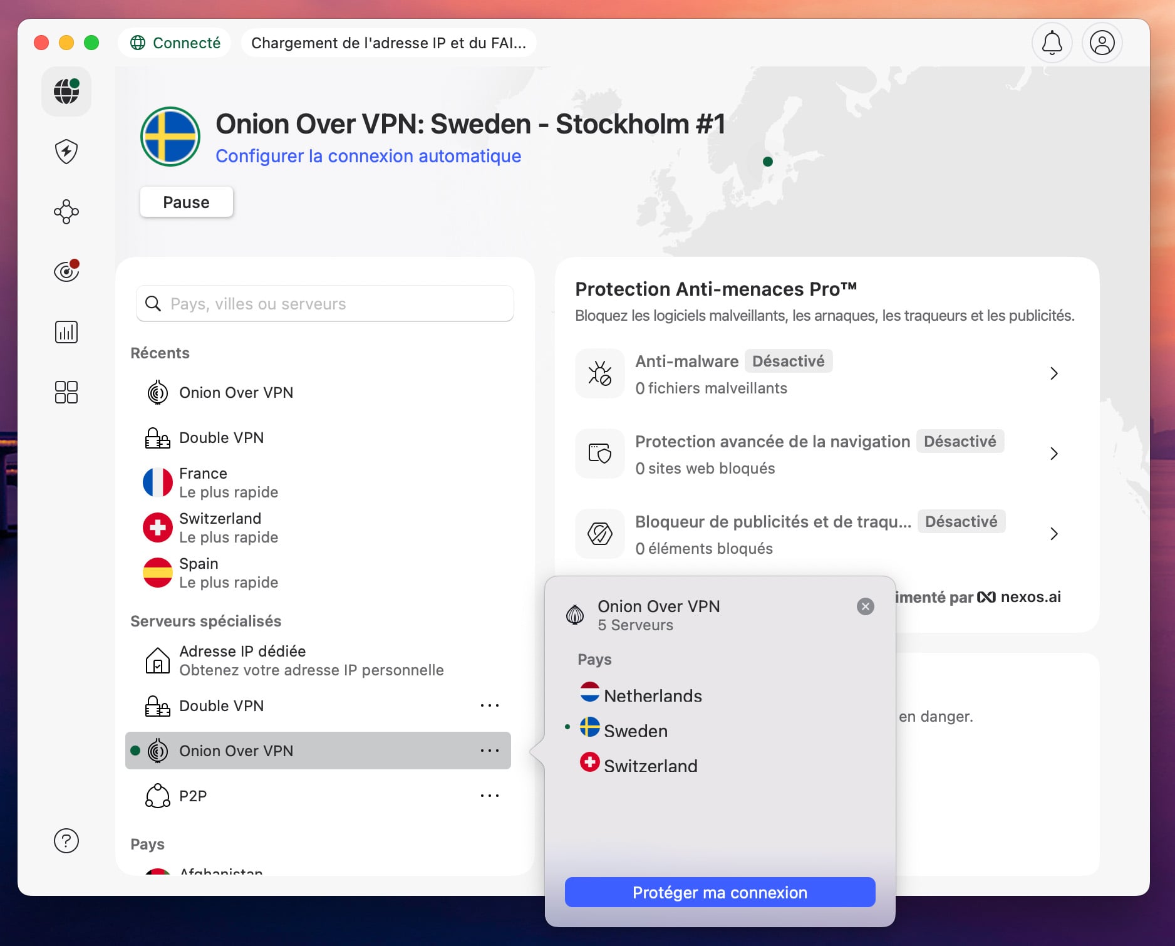Click the Netherlands flag in popup
The height and width of the screenshot is (946, 1175).
pyautogui.click(x=589, y=692)
